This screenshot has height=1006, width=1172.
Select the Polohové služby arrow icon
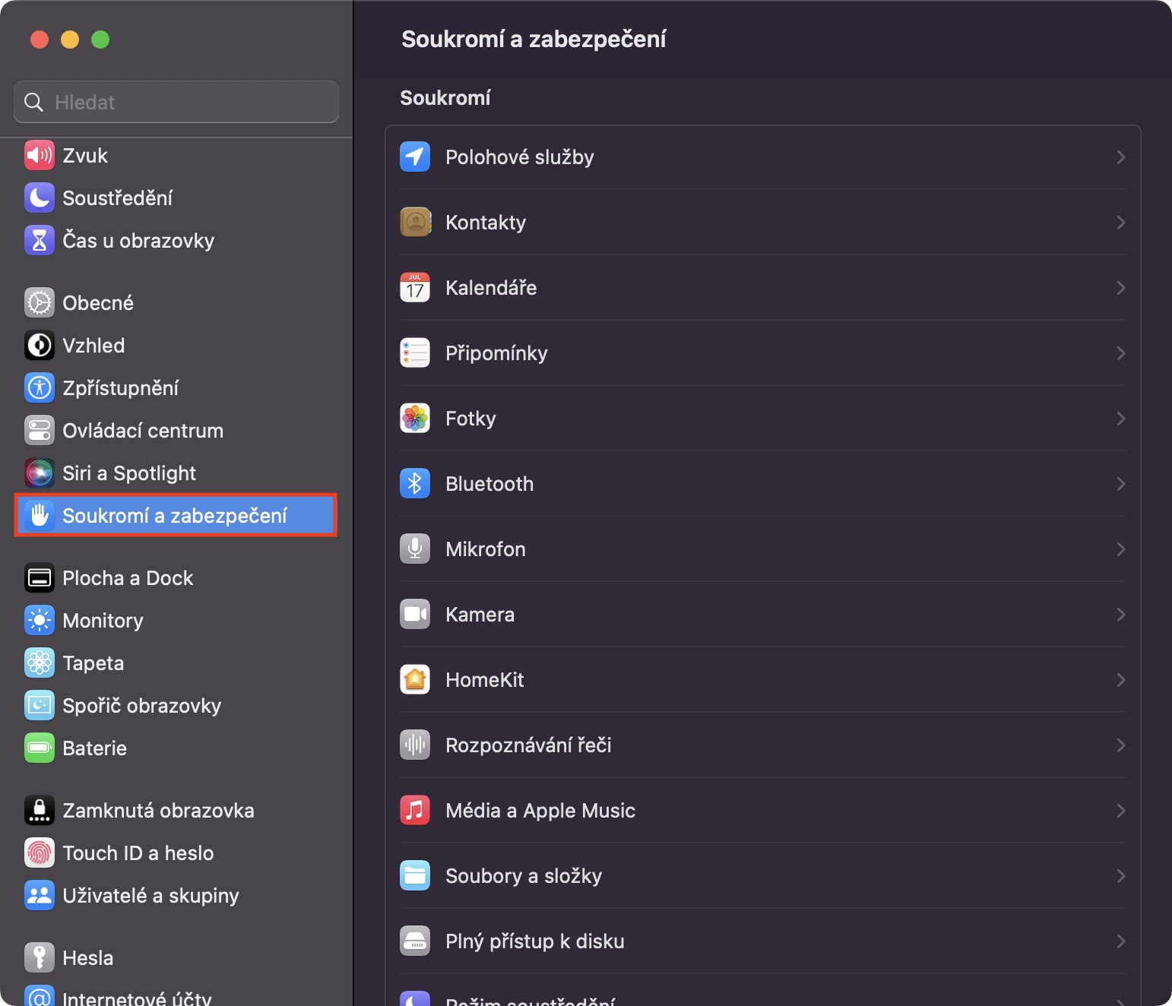[415, 157]
